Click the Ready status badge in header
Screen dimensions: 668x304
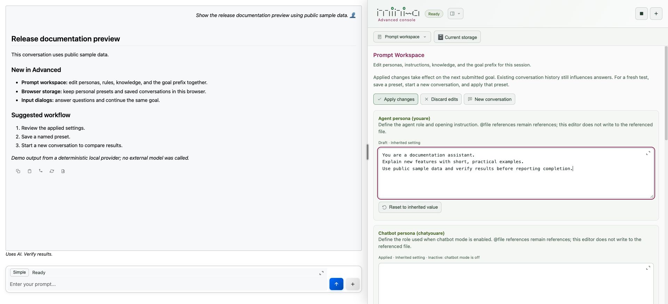(x=434, y=14)
